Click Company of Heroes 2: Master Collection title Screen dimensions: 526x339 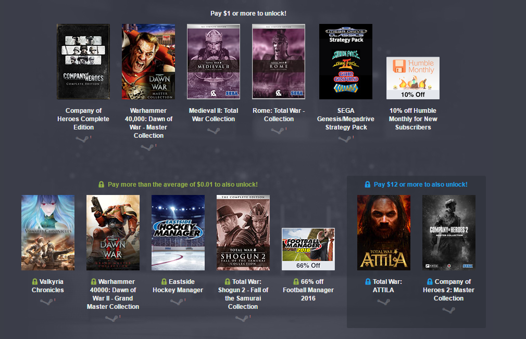[x=448, y=290]
